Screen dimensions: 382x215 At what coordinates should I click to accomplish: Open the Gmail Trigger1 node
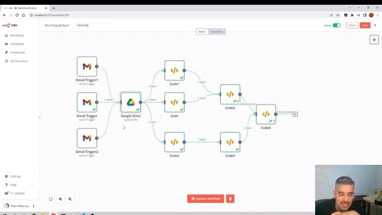coord(87,66)
